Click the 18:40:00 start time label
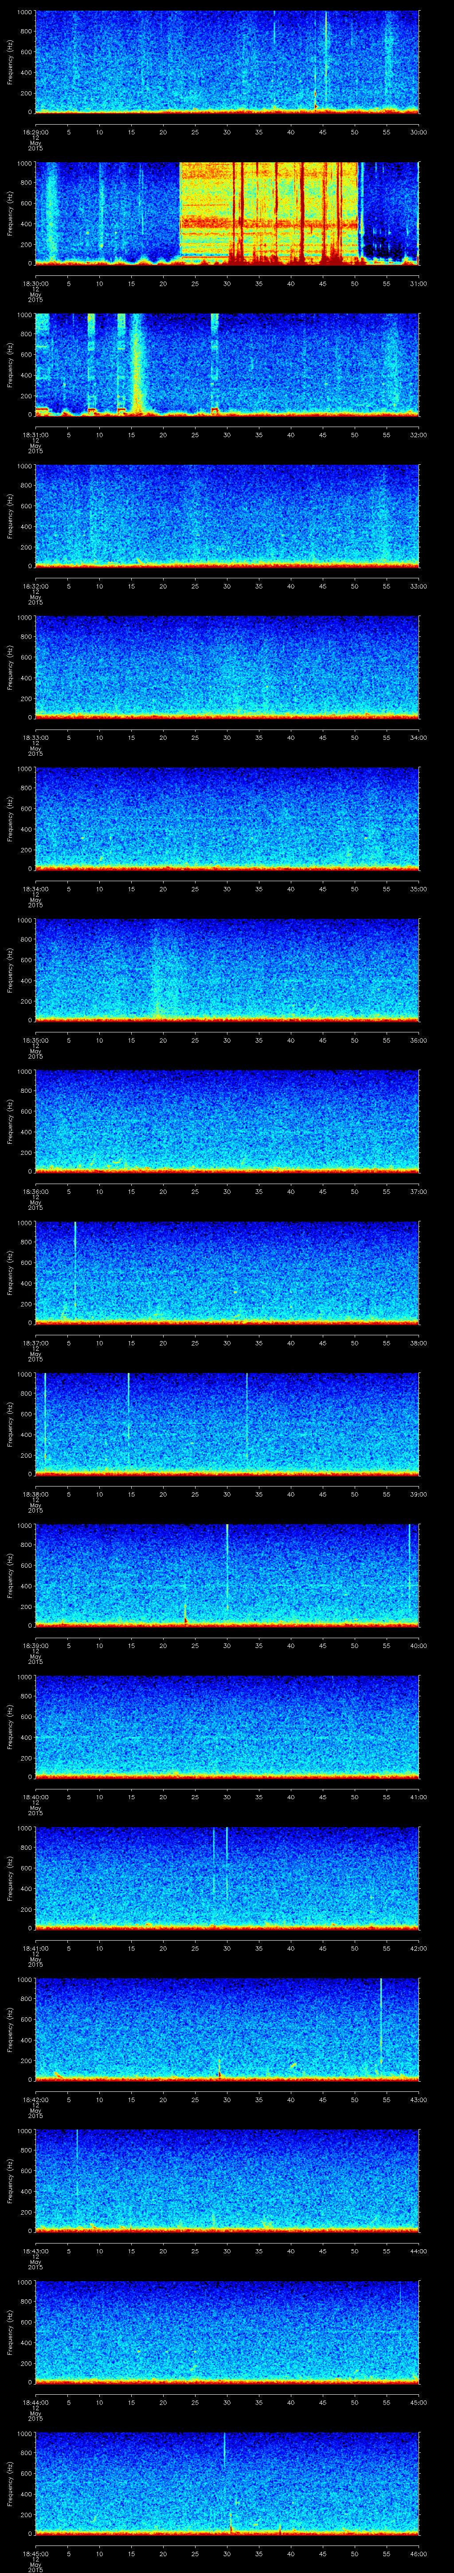Viewport: 454px width, 2573px height. (x=35, y=1797)
